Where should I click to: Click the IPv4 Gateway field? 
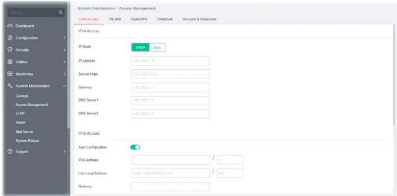[x=171, y=87]
